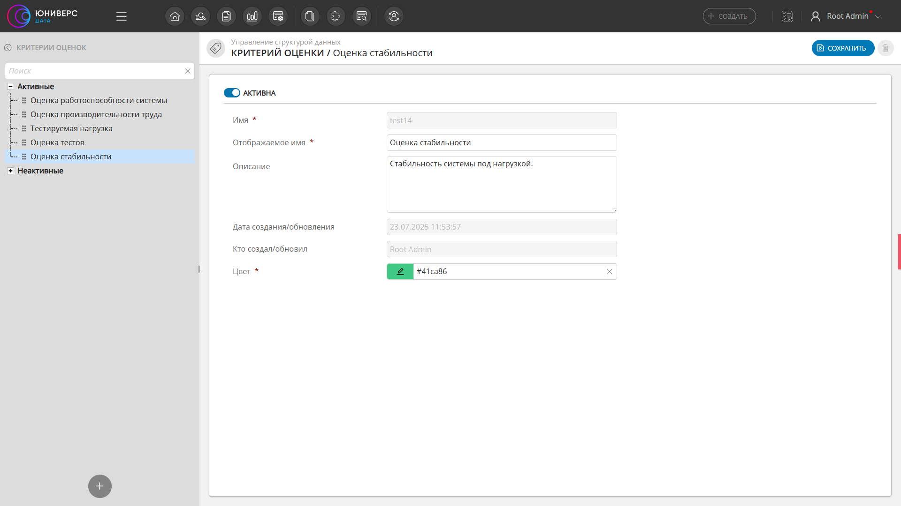The height and width of the screenshot is (506, 901).
Task: Open the puzzle piece extensions icon
Action: 336,16
